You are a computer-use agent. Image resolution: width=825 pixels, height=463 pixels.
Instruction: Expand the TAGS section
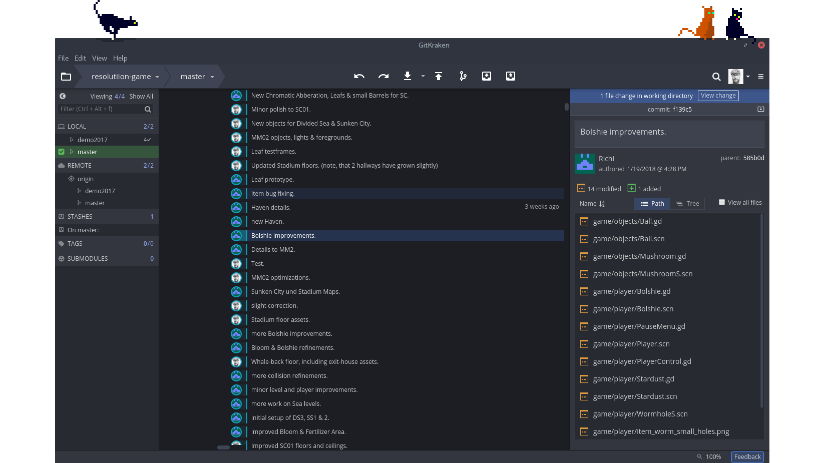[107, 244]
